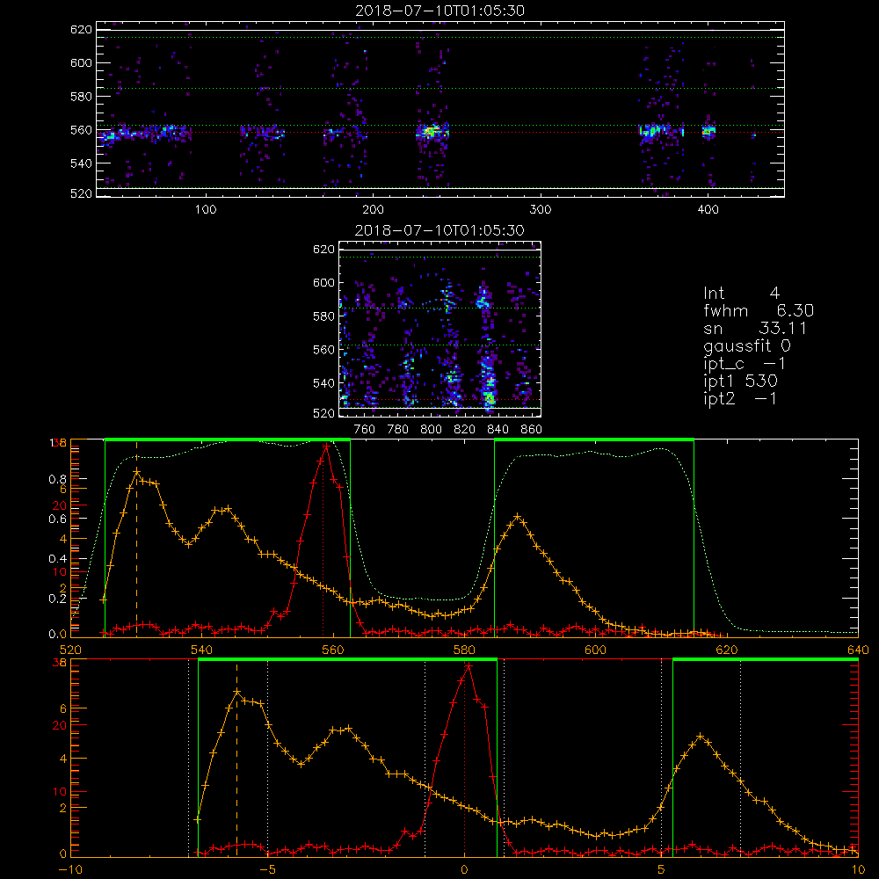Viewport: 879px width, 879px height.
Task: Select the 'gaussfit 0' readout line
Action: point(747,345)
